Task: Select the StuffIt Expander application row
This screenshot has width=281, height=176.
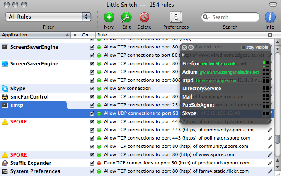Action: [137, 163]
